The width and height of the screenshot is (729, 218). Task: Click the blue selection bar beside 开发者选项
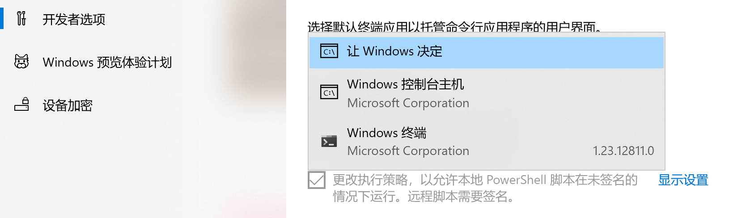coord(2,18)
